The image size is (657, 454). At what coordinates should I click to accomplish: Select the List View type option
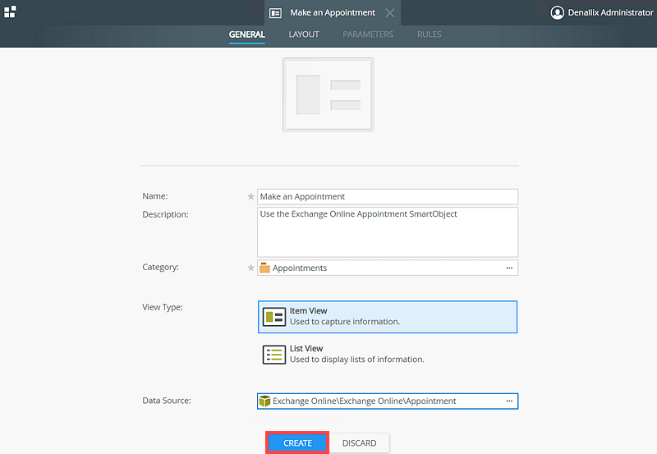pyautogui.click(x=388, y=354)
